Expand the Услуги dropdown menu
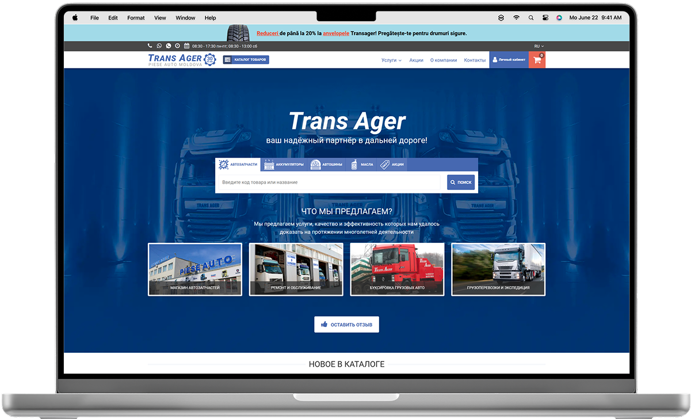The width and height of the screenshot is (691, 419). [391, 60]
